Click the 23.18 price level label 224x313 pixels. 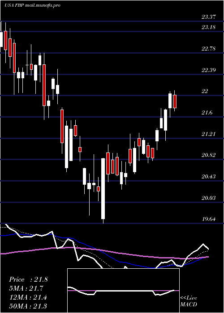point(209,27)
